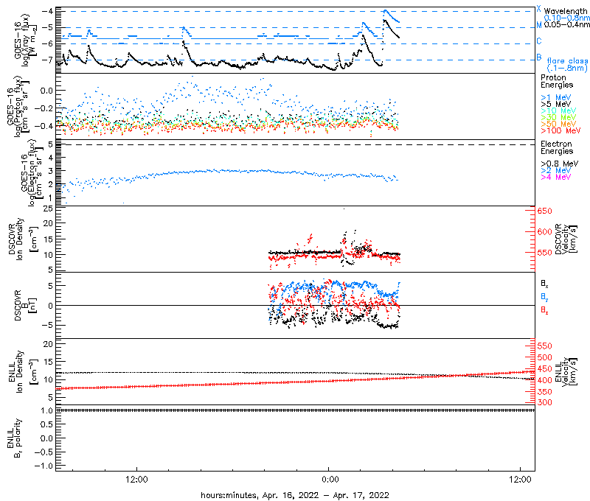
Task: Click the 650 DSCOVR velocity tick value
Action: click(544, 211)
